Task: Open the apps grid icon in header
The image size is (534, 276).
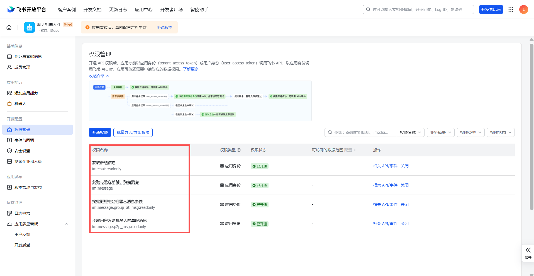Action: click(511, 9)
